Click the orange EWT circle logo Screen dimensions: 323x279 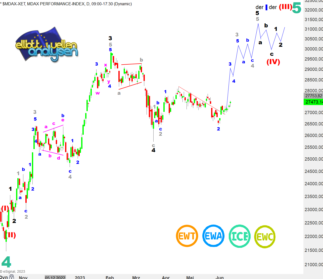coord(187,236)
